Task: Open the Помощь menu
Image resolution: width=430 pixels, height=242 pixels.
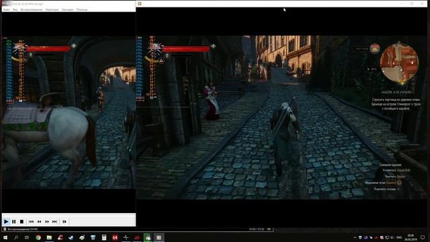Action: click(x=82, y=9)
